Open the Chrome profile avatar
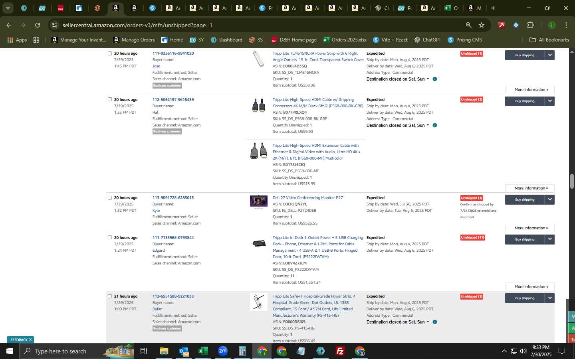 pos(551,25)
